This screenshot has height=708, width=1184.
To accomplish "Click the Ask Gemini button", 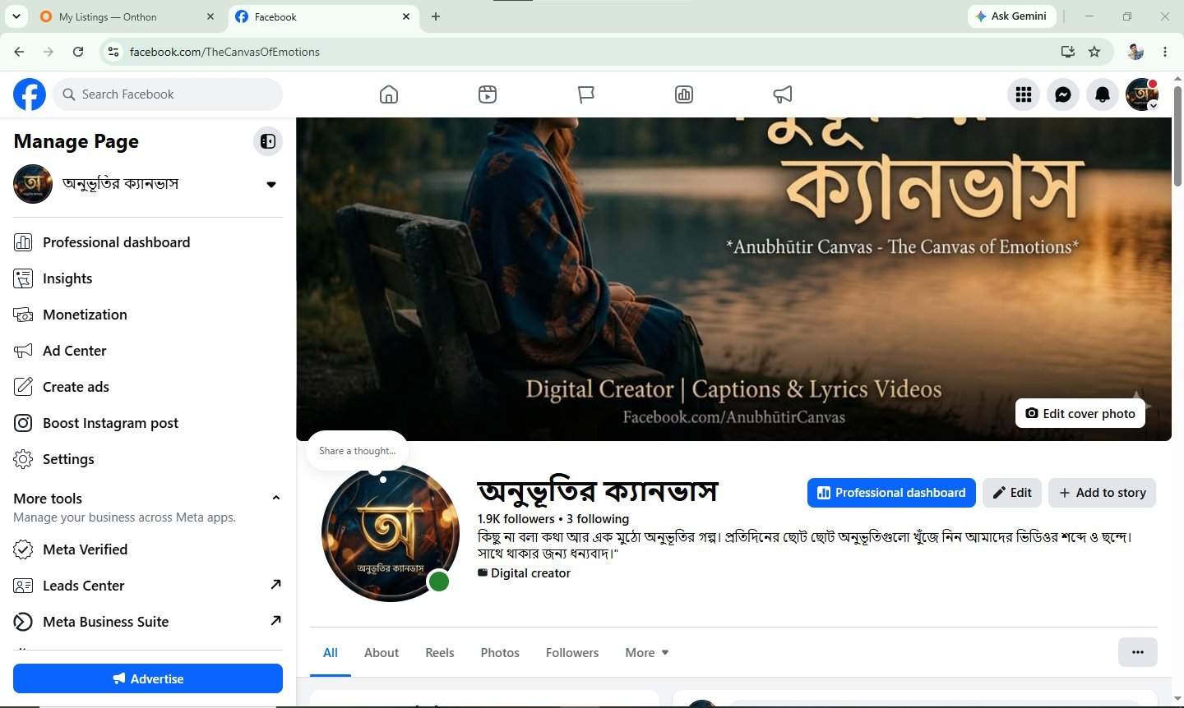I will coord(1011,16).
